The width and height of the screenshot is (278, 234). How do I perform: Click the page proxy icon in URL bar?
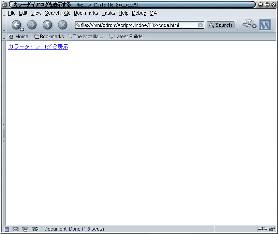(x=78, y=25)
